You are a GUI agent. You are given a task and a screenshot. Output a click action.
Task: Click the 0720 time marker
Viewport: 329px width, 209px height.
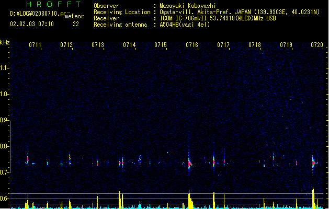[317, 45]
